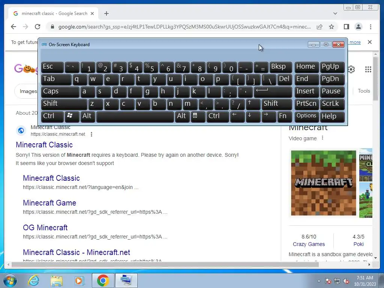Open the large Minecraft logo thumbnail
The image size is (384, 288).
point(324,183)
